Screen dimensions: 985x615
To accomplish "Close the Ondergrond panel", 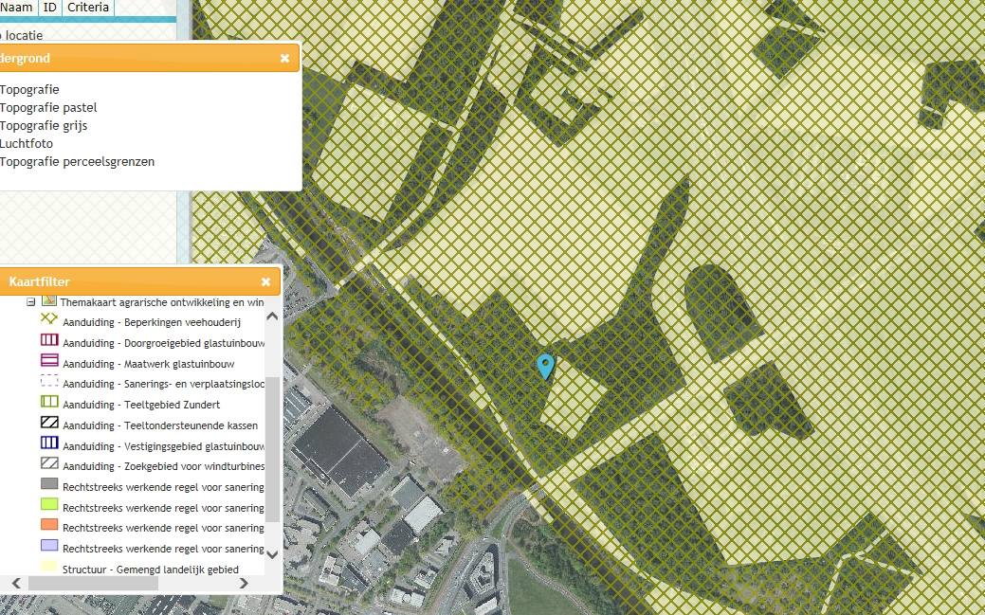I will click(x=284, y=59).
